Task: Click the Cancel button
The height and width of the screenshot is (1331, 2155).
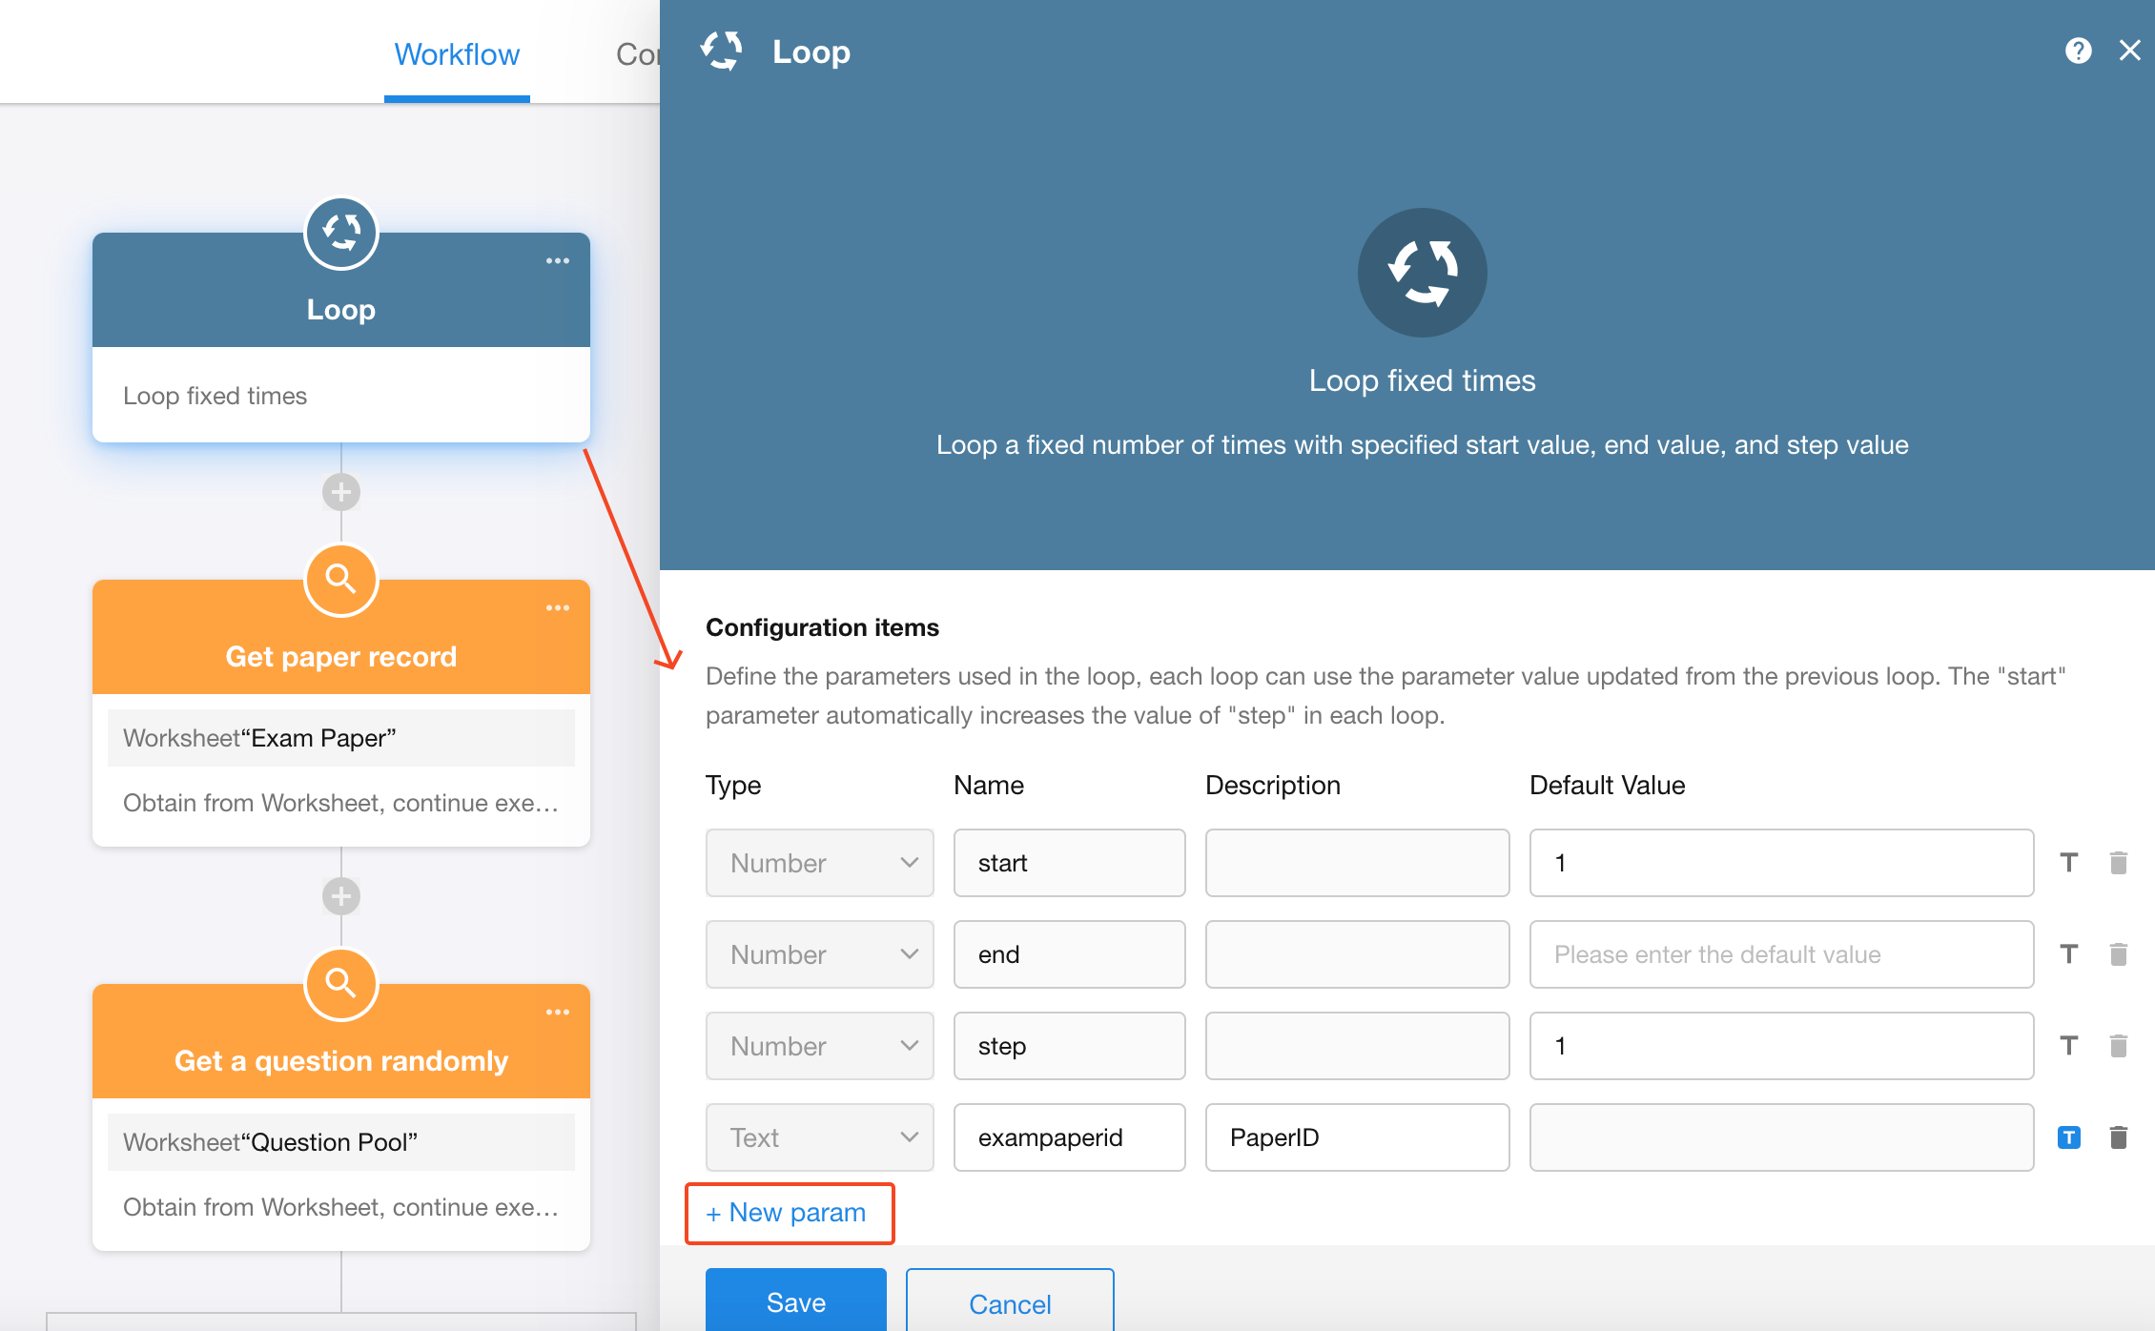Action: [x=1009, y=1302]
